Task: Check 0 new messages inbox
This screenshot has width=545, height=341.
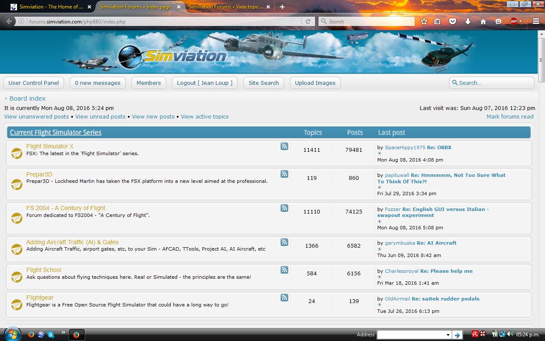Action: (x=98, y=83)
